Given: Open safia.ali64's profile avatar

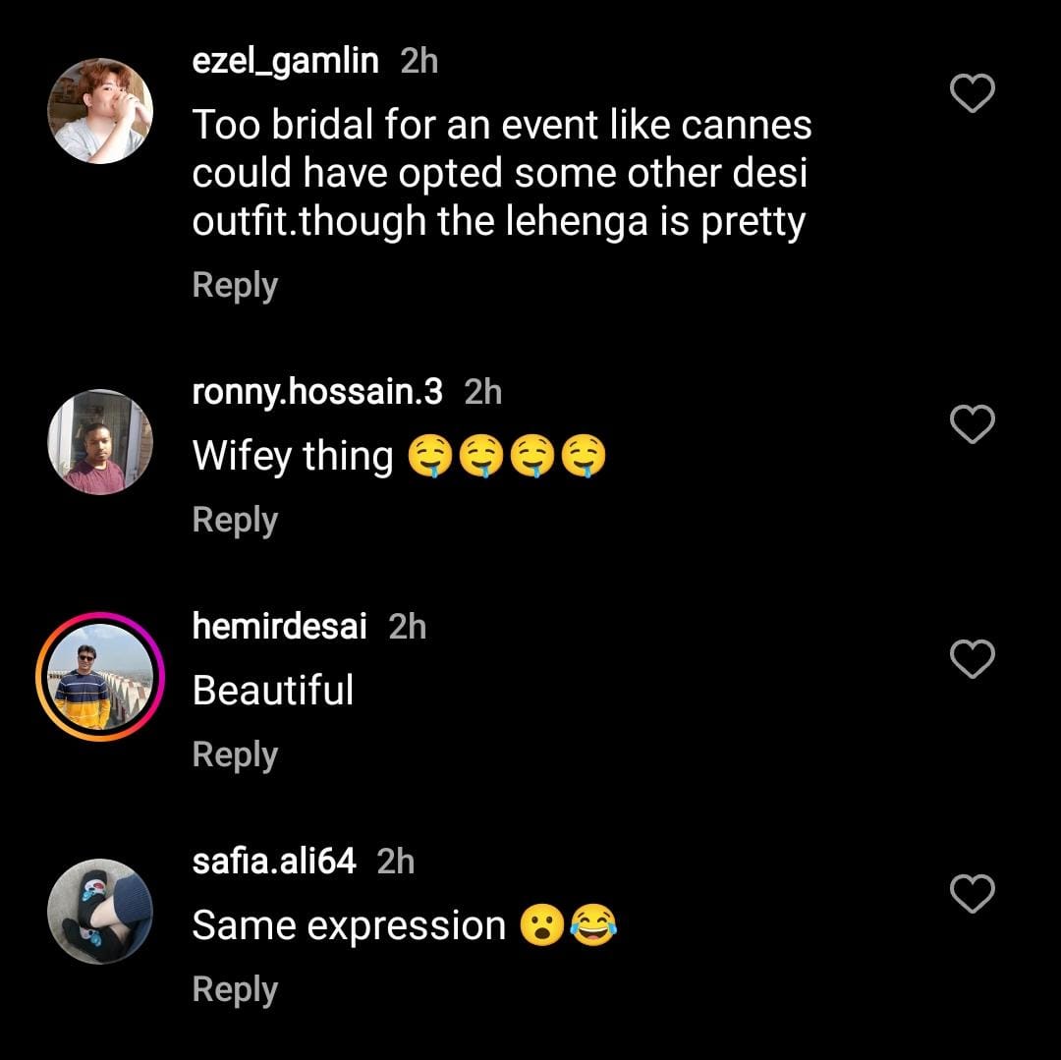Looking at the screenshot, I should (x=100, y=911).
